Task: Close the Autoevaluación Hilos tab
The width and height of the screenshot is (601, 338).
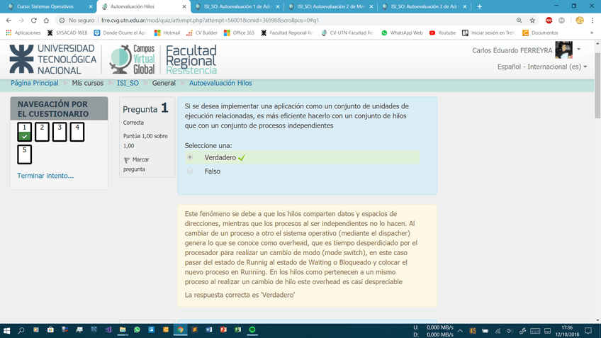Action: point(184,6)
